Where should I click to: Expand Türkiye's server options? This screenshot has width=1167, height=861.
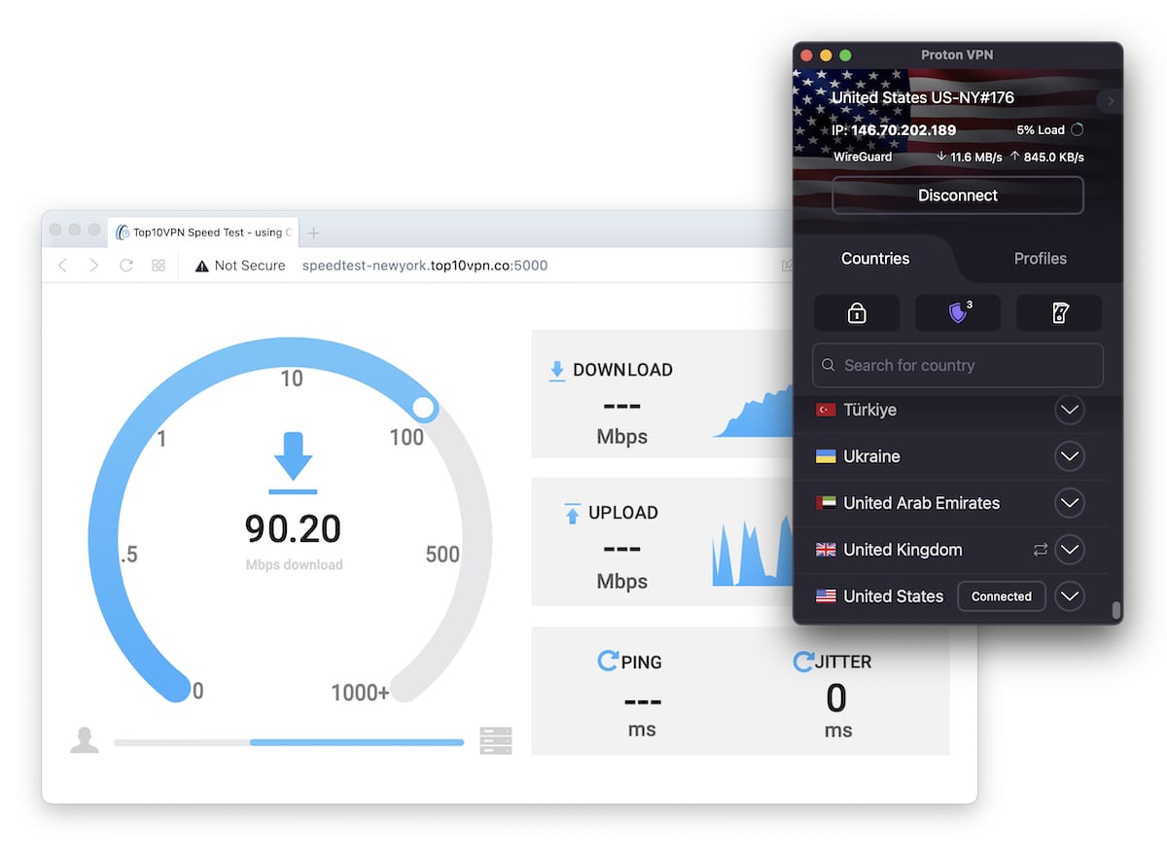(x=1070, y=410)
